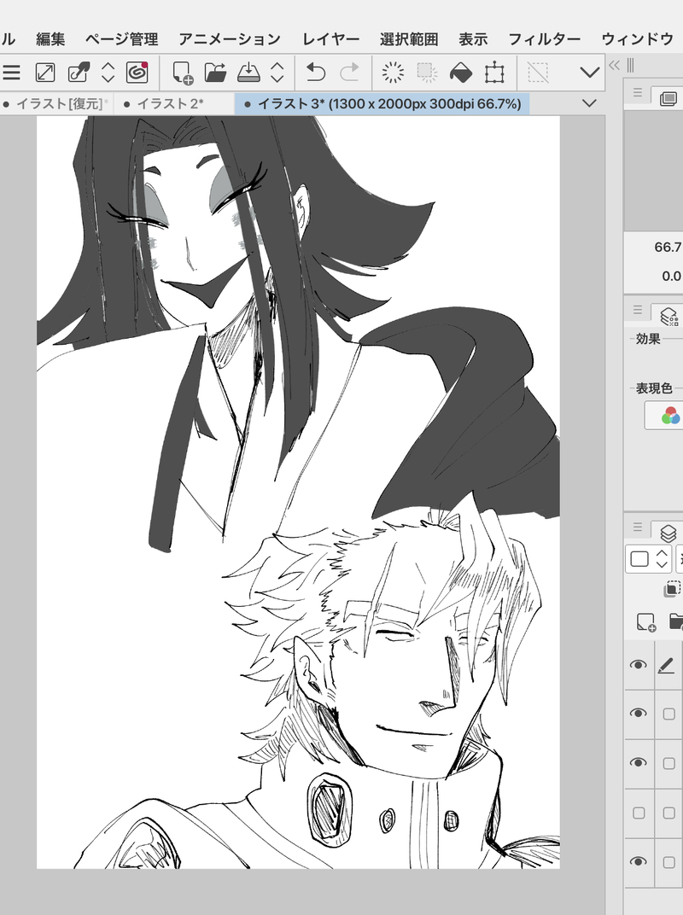Switch to イラスト[復元] canvas tab
Viewport: 683px width, 915px height.
pyautogui.click(x=55, y=104)
